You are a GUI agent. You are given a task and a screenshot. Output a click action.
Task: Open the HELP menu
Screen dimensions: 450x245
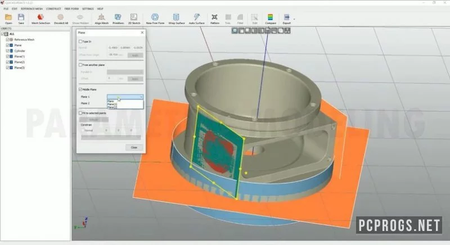(x=100, y=9)
